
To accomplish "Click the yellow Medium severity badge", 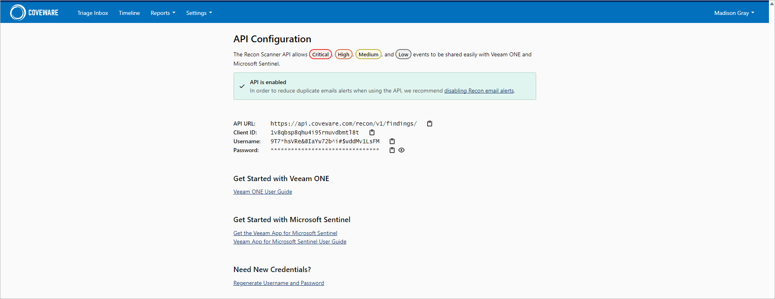I will [368, 54].
